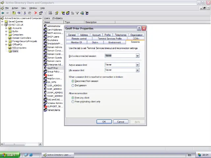The width and height of the screenshot is (211, 158).
Task: Open End a disconnected session dropdown
Action: point(137,56)
